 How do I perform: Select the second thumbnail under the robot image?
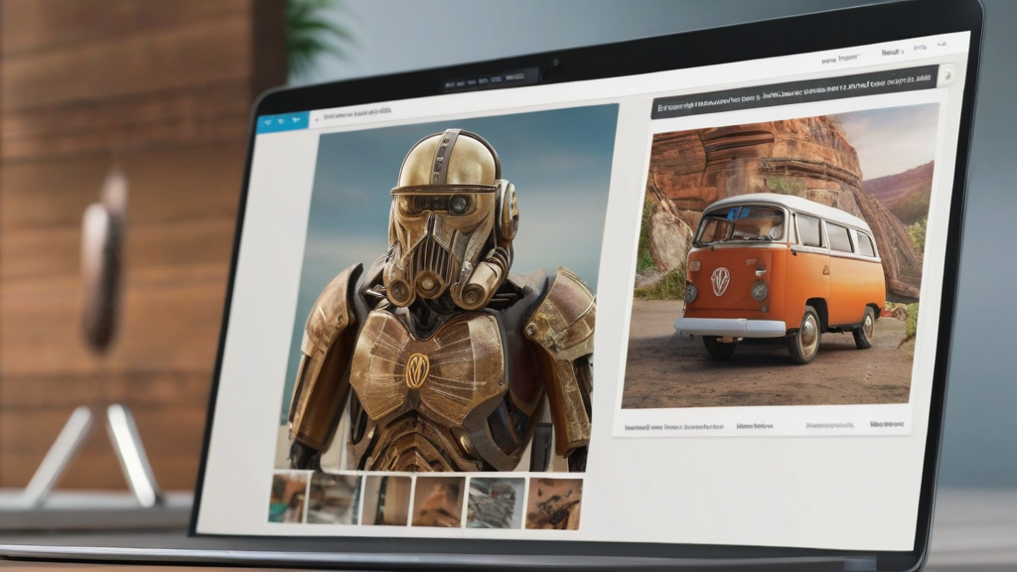334,499
